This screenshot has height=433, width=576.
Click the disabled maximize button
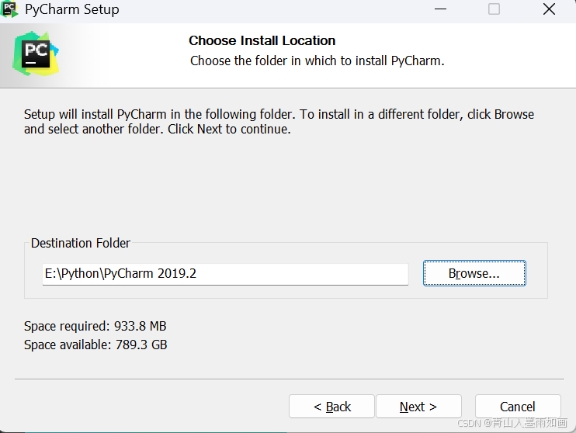pos(494,9)
